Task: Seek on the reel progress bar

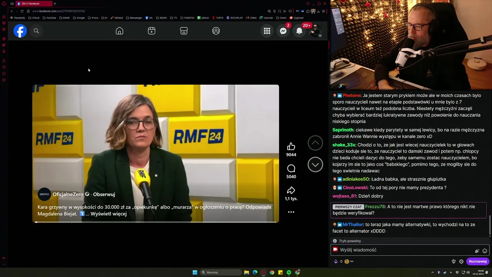Action: pos(156,222)
